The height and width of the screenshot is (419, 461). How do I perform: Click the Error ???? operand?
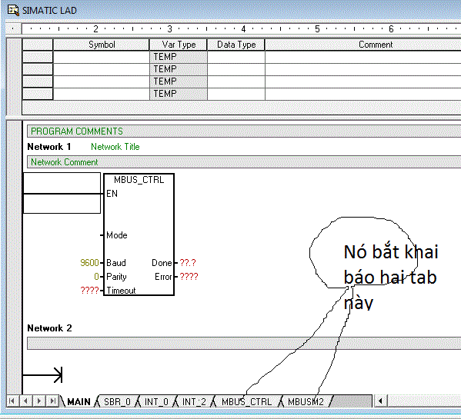tap(189, 277)
